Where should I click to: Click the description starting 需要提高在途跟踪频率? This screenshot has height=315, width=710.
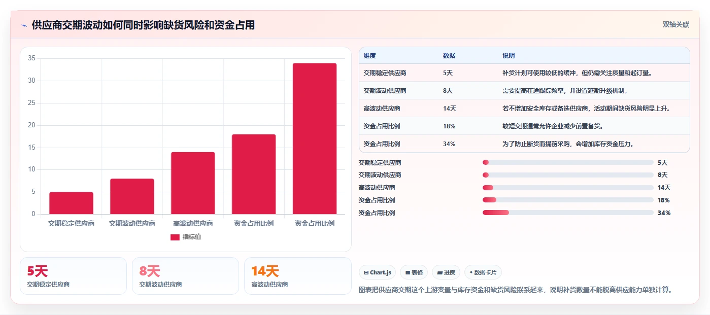coord(565,91)
